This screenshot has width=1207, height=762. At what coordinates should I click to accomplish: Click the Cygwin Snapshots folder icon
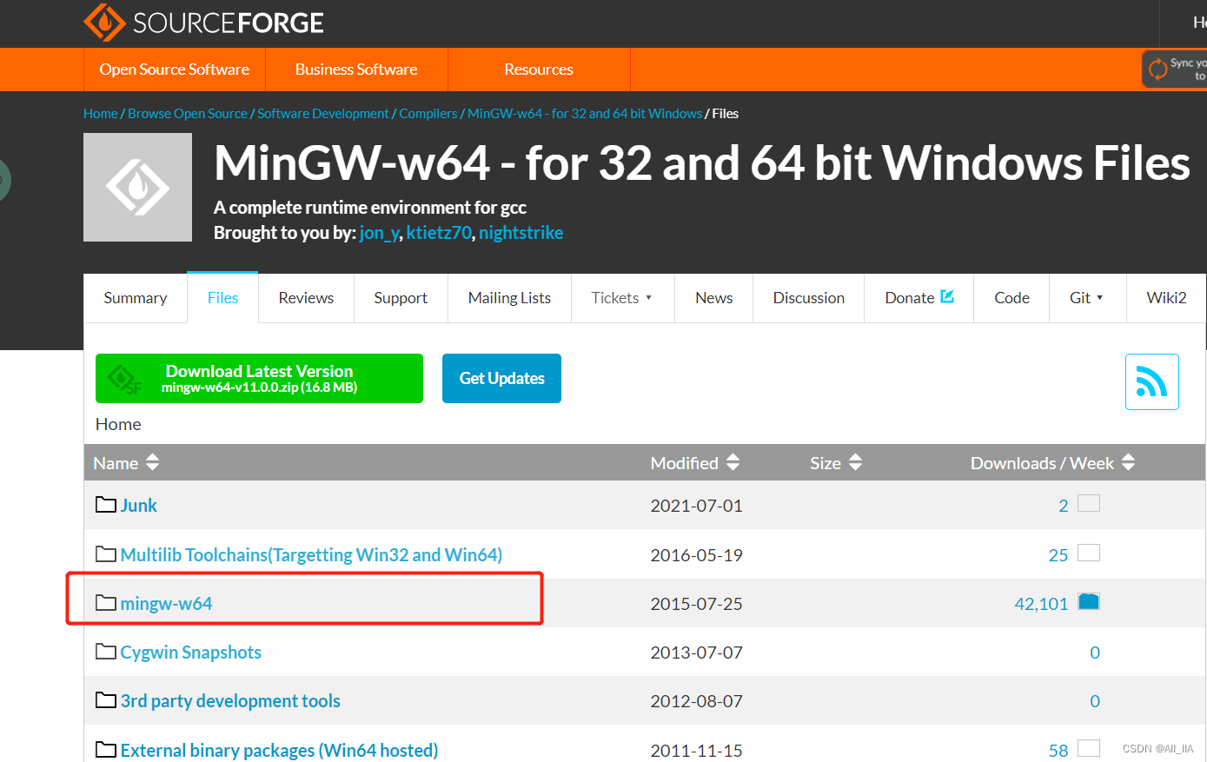pyautogui.click(x=106, y=652)
